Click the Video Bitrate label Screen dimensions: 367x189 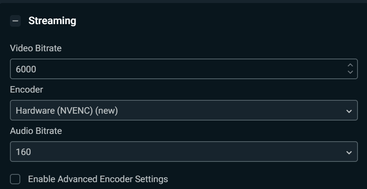[x=36, y=48]
